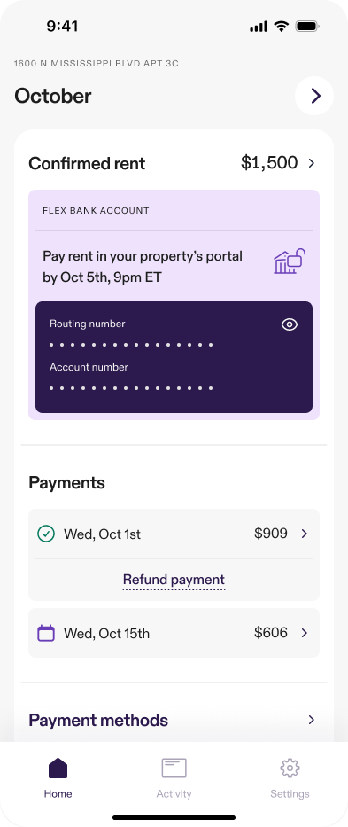Tap the property portal building icon
The height and width of the screenshot is (827, 348).
tap(290, 261)
